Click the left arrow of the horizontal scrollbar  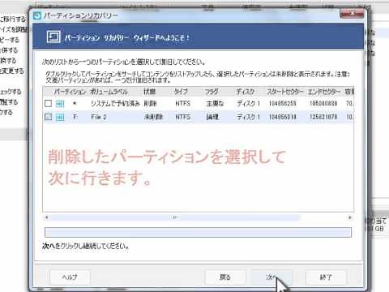[x=46, y=217]
